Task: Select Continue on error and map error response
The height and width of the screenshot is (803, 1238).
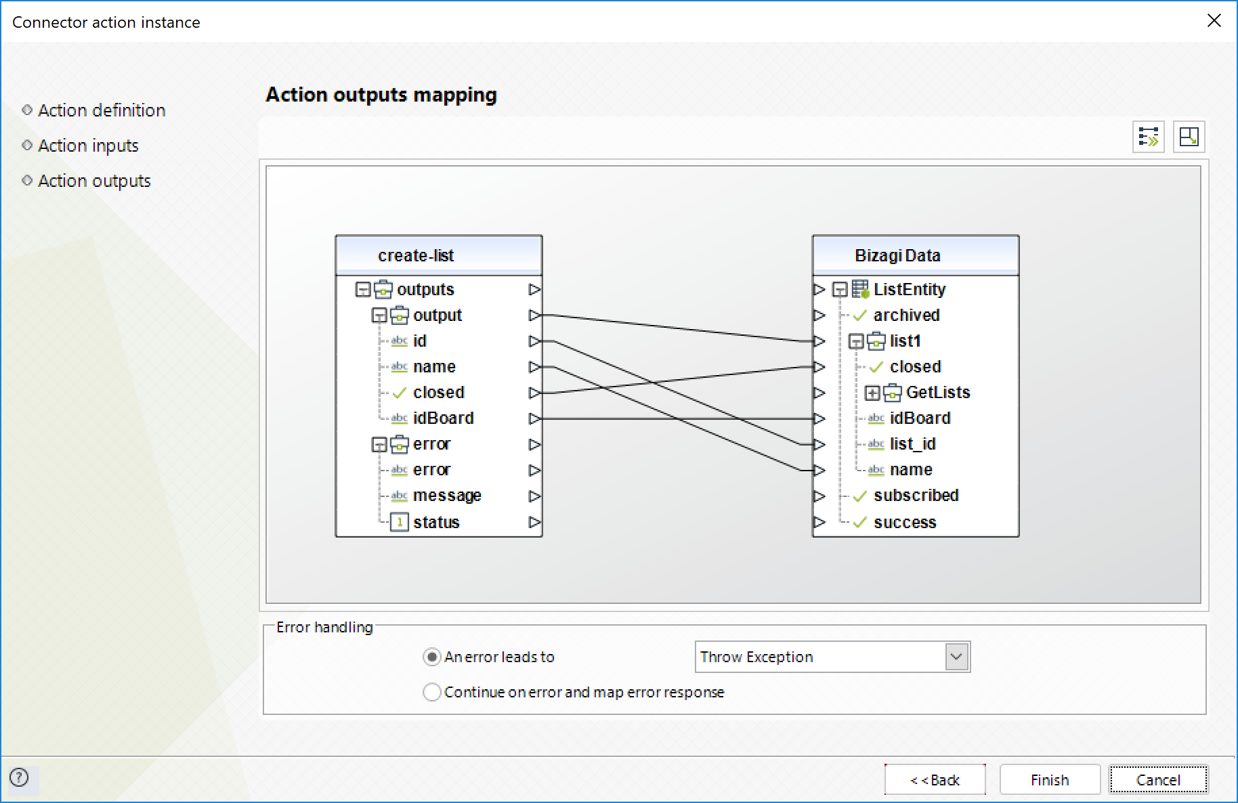Action: point(431,692)
